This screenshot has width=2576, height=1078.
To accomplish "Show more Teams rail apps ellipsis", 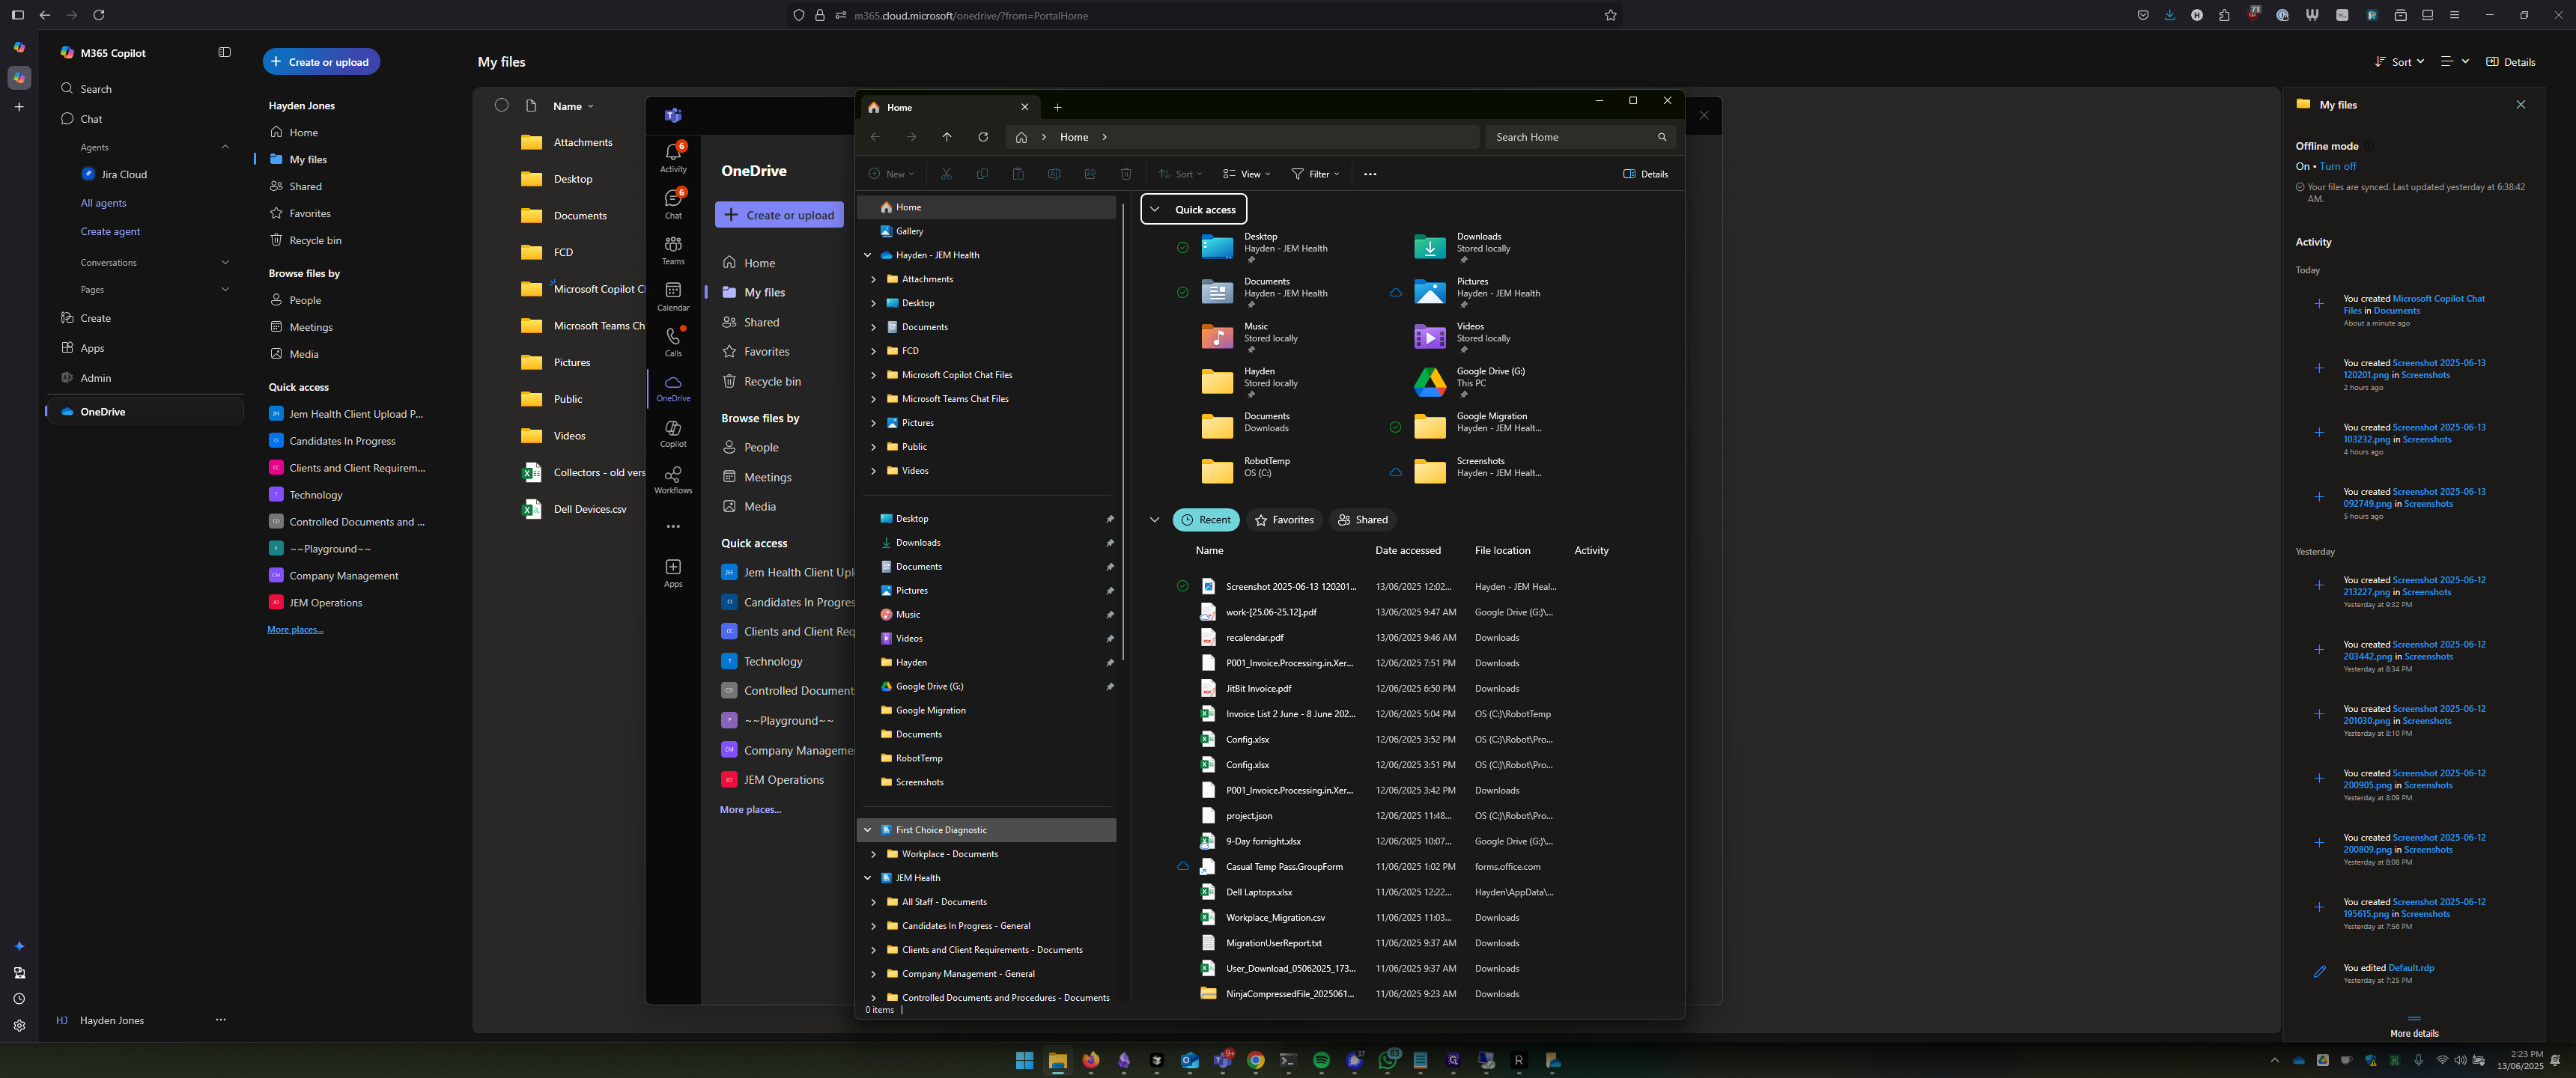I will (673, 526).
